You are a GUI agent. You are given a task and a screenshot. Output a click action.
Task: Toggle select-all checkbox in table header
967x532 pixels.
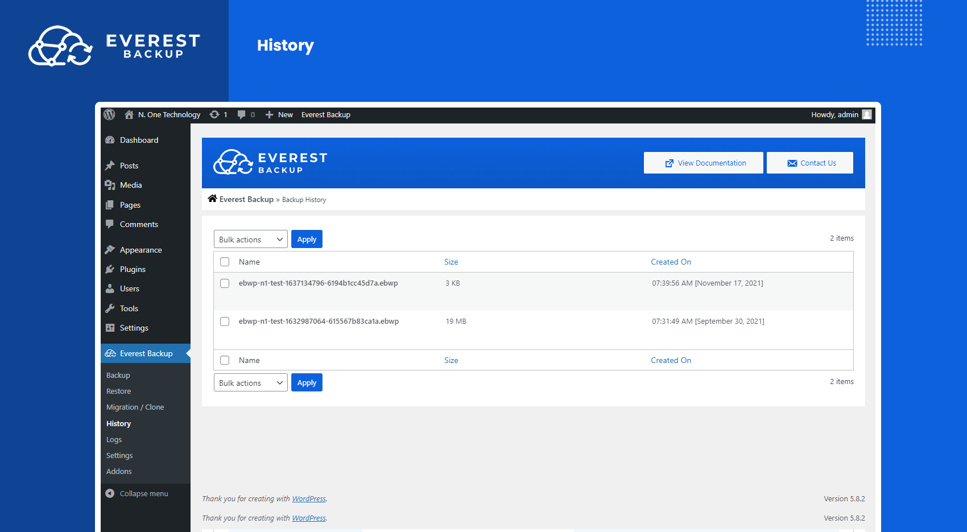click(225, 262)
